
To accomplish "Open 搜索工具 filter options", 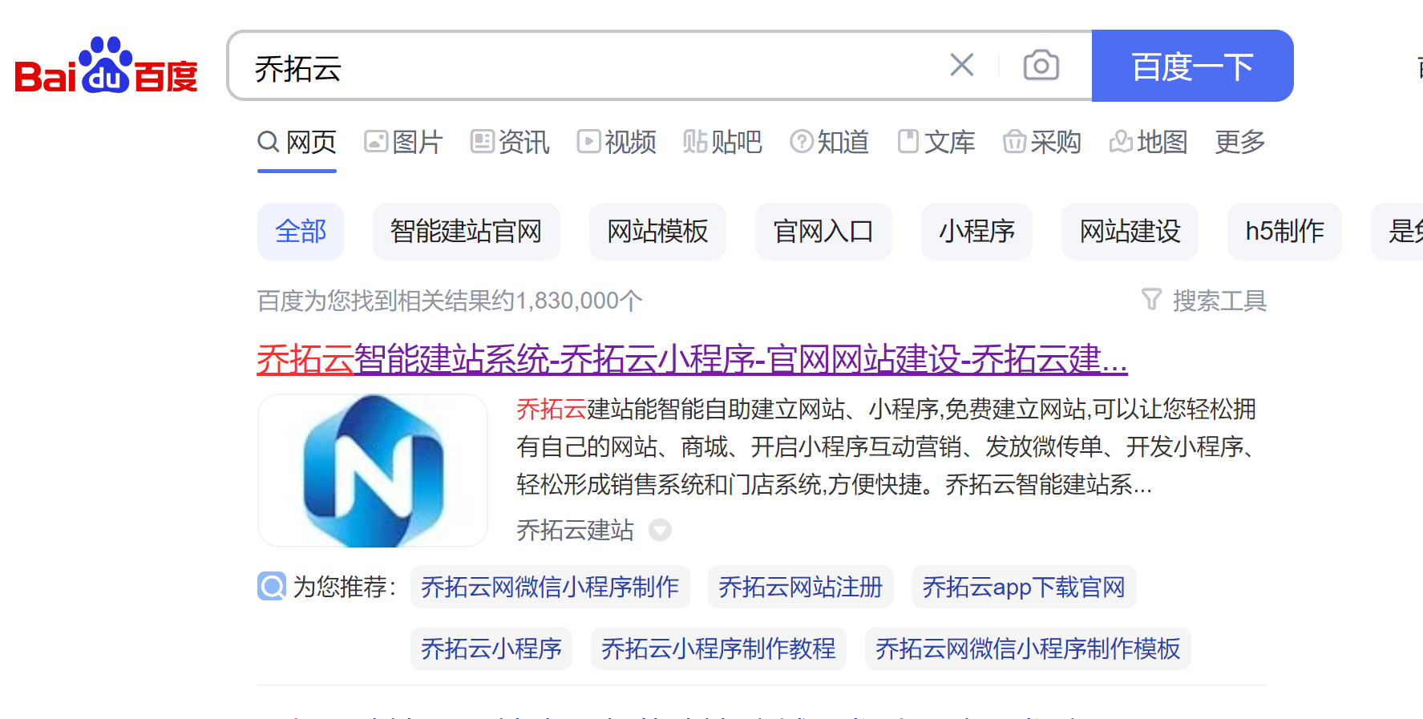I will pos(1203,301).
